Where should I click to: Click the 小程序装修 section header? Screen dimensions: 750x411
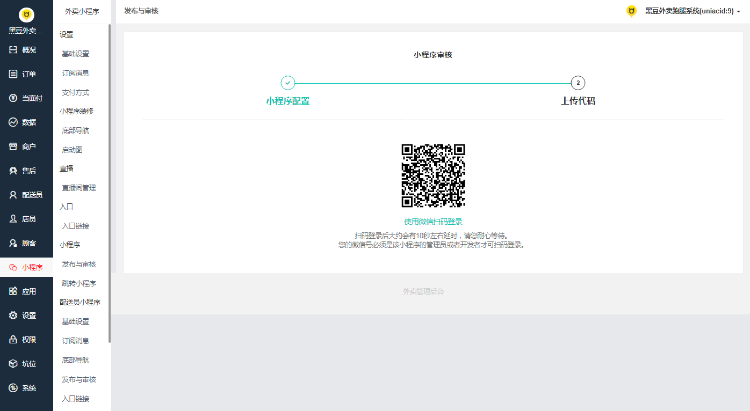[77, 111]
